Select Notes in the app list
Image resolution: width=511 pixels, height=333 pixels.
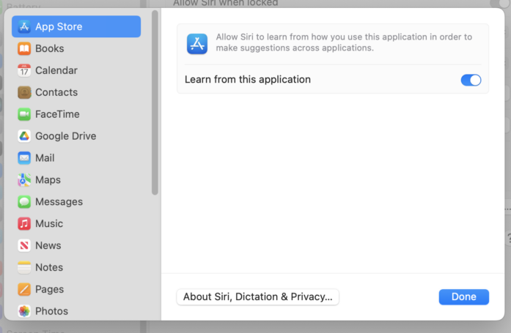point(49,268)
